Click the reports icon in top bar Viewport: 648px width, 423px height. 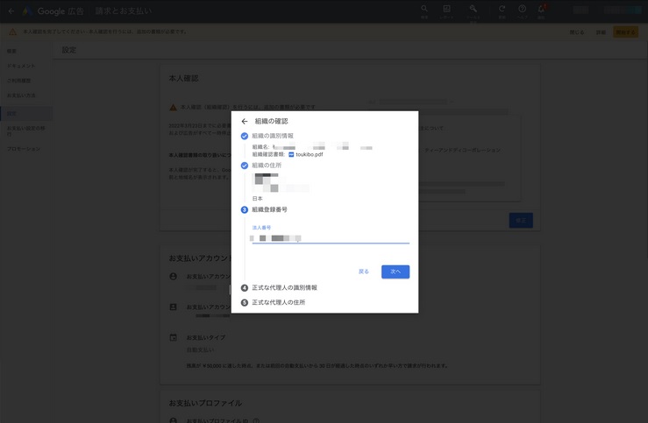click(446, 10)
